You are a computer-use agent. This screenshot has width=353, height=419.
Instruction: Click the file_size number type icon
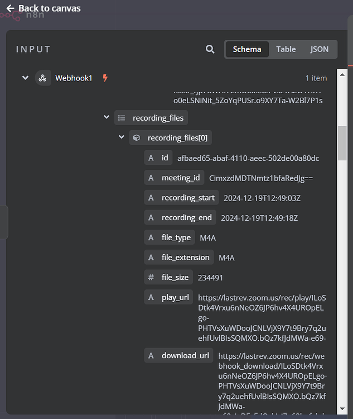151,278
